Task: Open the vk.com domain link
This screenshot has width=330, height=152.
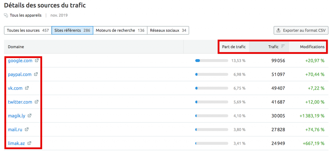Action: (15, 88)
